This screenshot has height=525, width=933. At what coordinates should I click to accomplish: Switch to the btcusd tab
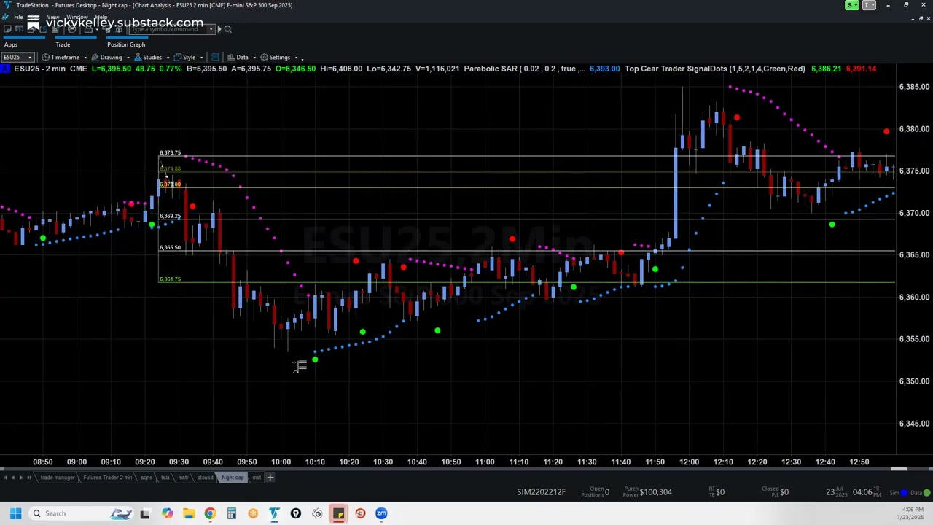click(205, 478)
